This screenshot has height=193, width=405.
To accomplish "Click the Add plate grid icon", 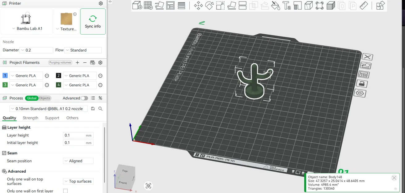I will click(x=148, y=6).
